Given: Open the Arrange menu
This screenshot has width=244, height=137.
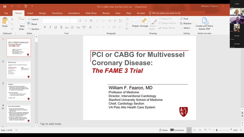Looking at the screenshot, I should tap(144, 23).
